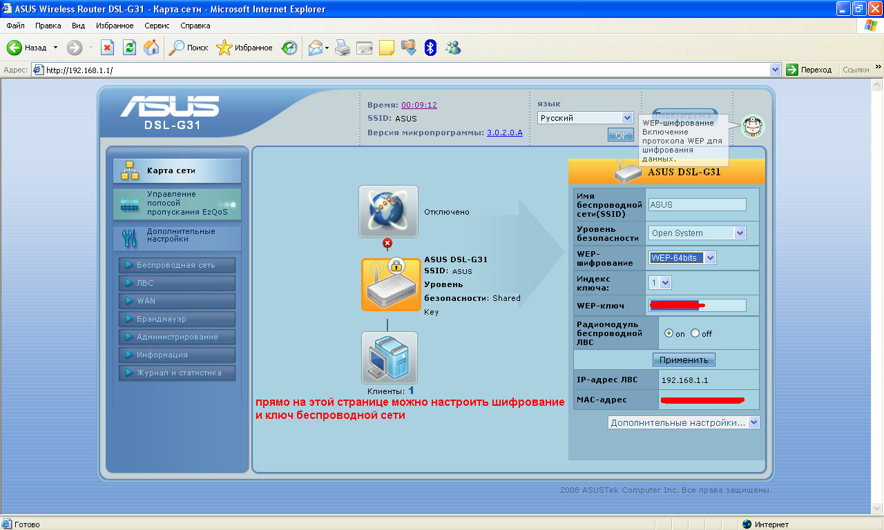
Task: Open the Избранное menu
Action: click(115, 26)
